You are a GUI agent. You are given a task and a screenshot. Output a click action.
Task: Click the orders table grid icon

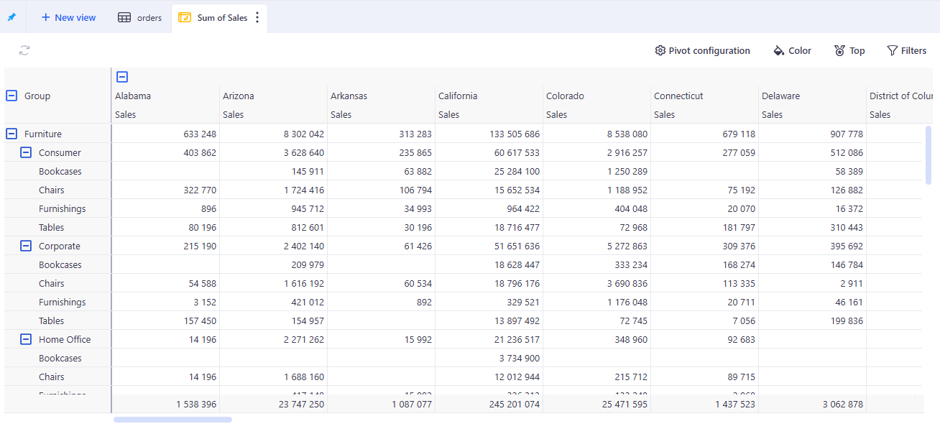coord(124,18)
